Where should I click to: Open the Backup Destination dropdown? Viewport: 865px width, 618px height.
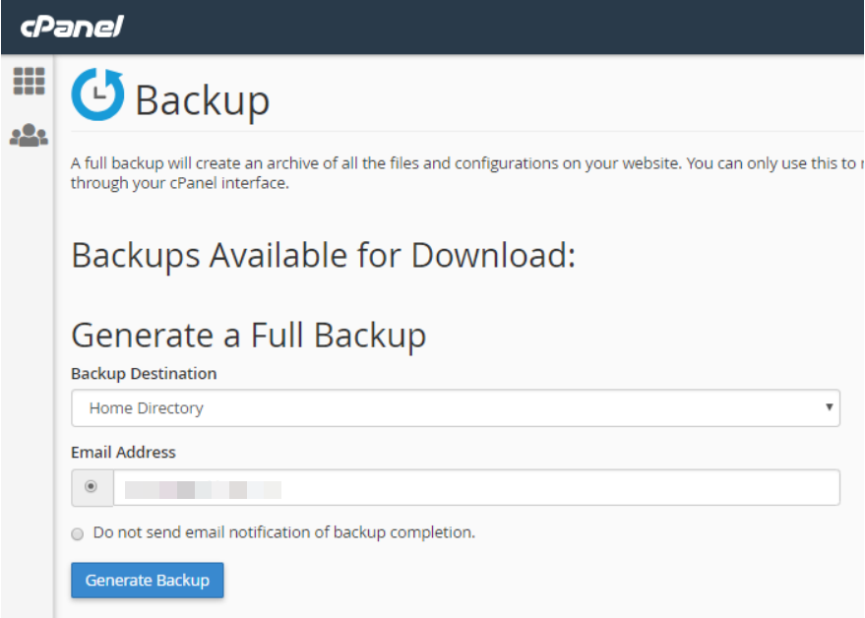click(x=455, y=407)
